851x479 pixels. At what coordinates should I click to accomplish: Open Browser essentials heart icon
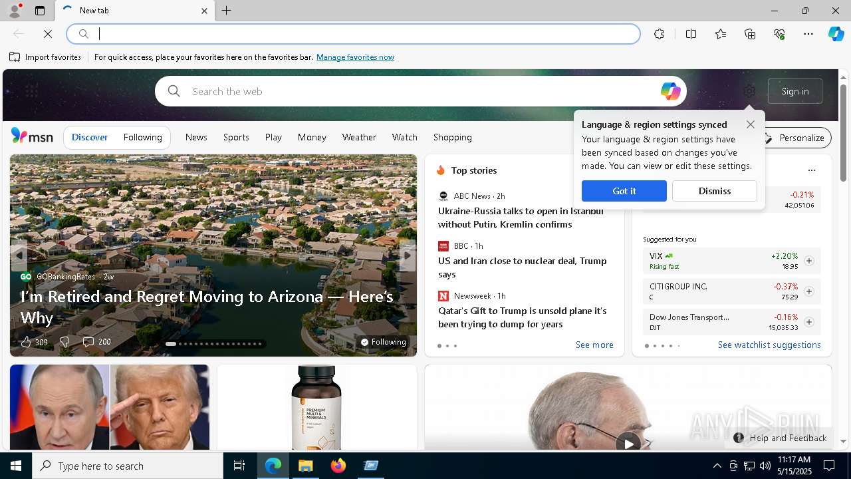tap(779, 34)
